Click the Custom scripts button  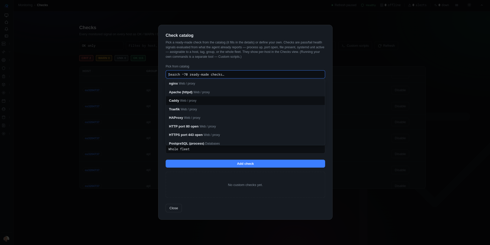point(355,46)
